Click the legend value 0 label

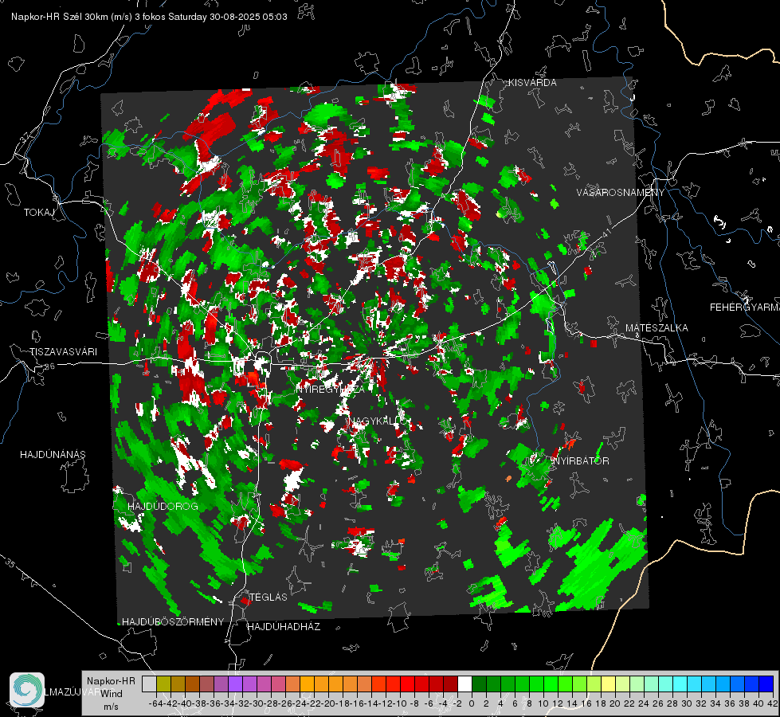(472, 703)
